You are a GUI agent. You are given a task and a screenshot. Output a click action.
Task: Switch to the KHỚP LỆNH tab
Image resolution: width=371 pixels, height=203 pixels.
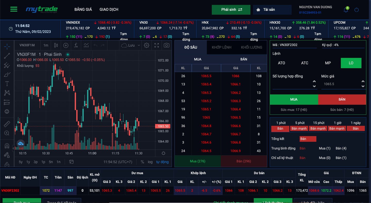point(221,47)
